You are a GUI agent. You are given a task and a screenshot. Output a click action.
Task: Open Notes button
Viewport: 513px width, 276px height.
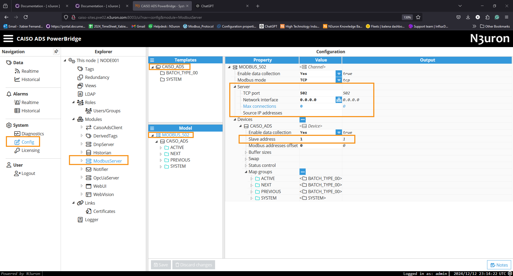click(499, 265)
